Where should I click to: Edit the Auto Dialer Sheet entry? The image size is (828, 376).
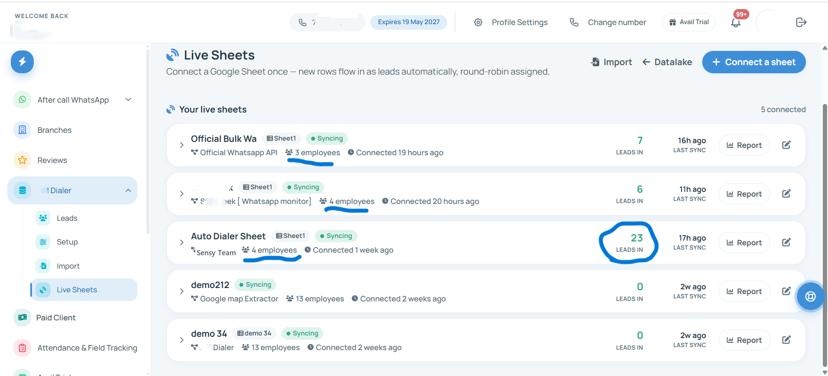tap(787, 242)
